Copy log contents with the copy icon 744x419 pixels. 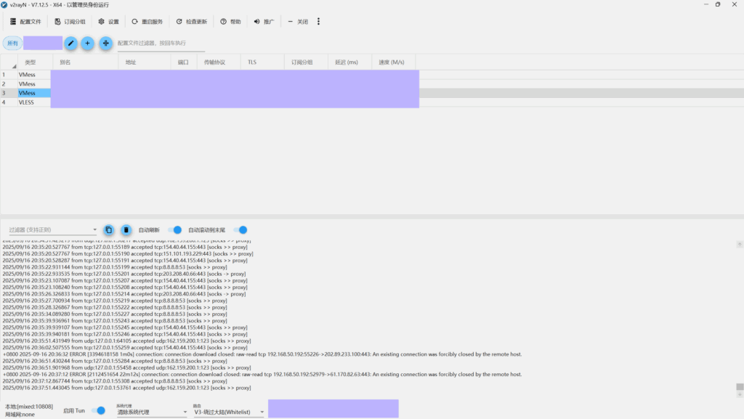pos(108,230)
